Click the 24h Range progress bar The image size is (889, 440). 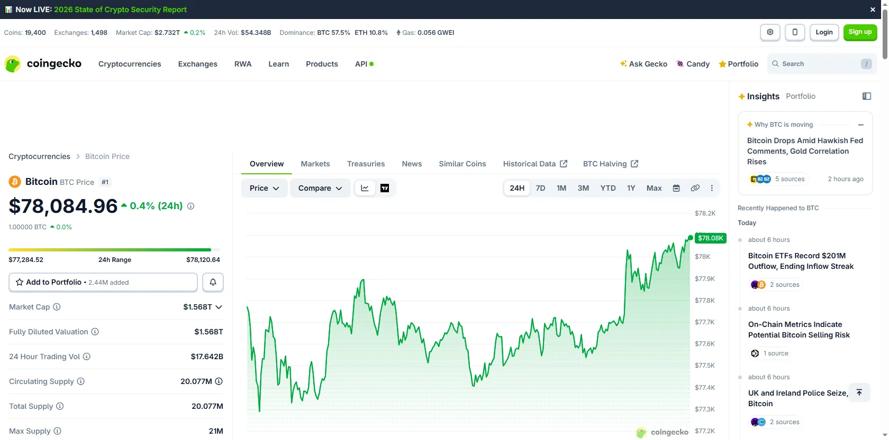(x=114, y=249)
